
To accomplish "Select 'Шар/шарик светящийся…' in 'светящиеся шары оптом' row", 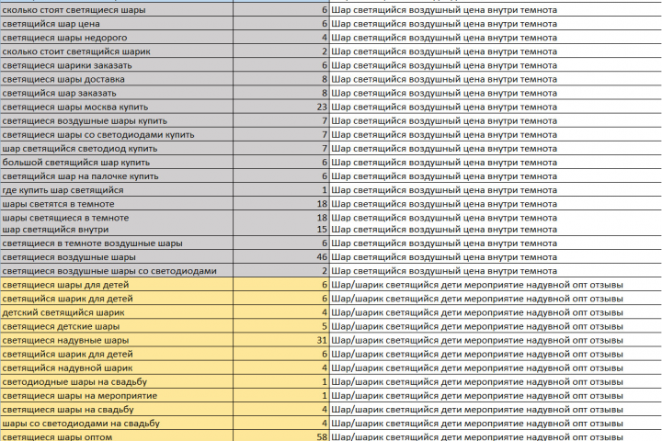I will point(496,435).
